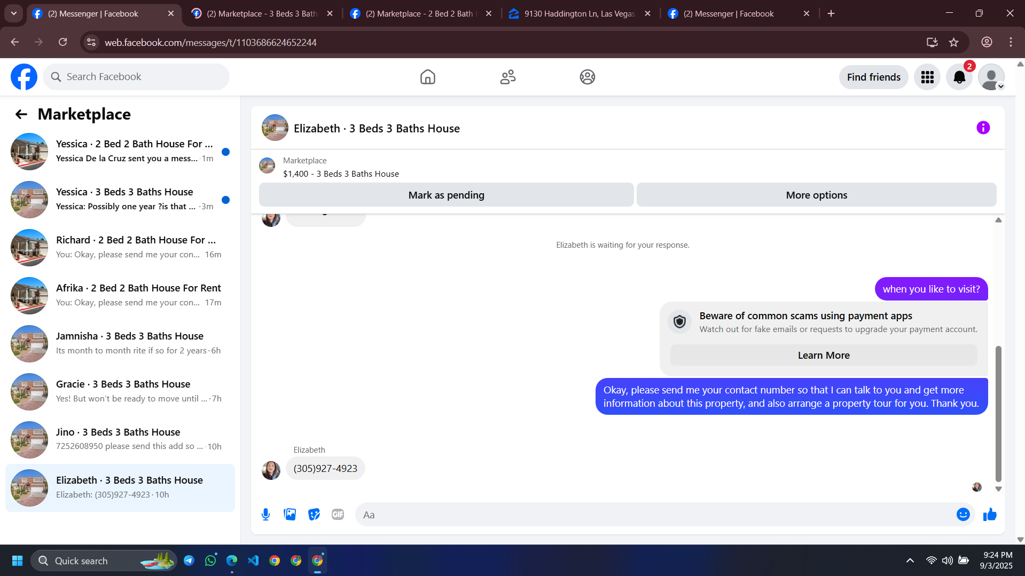Click Mark as pending button
1025x576 pixels.
coord(447,195)
